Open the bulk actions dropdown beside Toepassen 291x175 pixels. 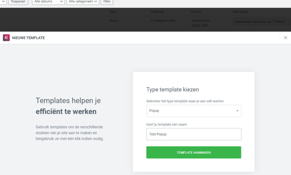[x=3, y=1]
